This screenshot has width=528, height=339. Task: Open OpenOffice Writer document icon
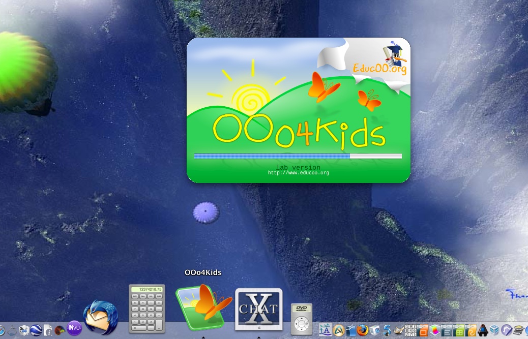pos(447,330)
